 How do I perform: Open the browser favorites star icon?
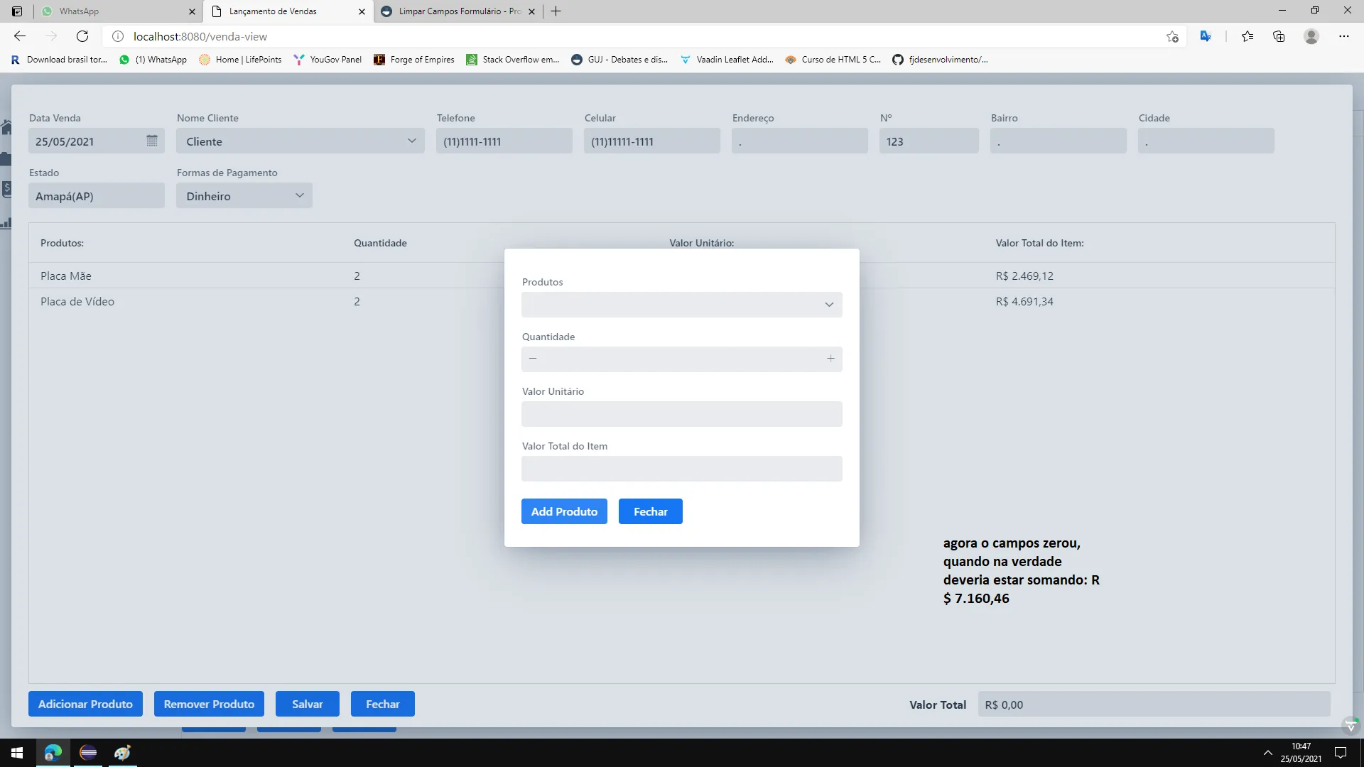[1247, 36]
